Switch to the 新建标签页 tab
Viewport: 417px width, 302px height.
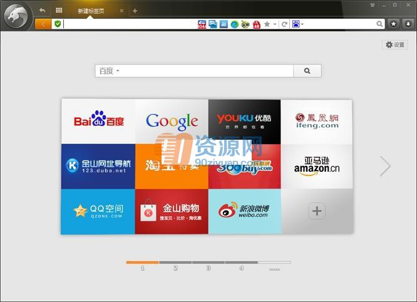click(x=91, y=11)
